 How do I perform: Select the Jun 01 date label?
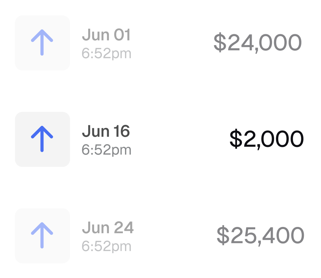pyautogui.click(x=106, y=35)
